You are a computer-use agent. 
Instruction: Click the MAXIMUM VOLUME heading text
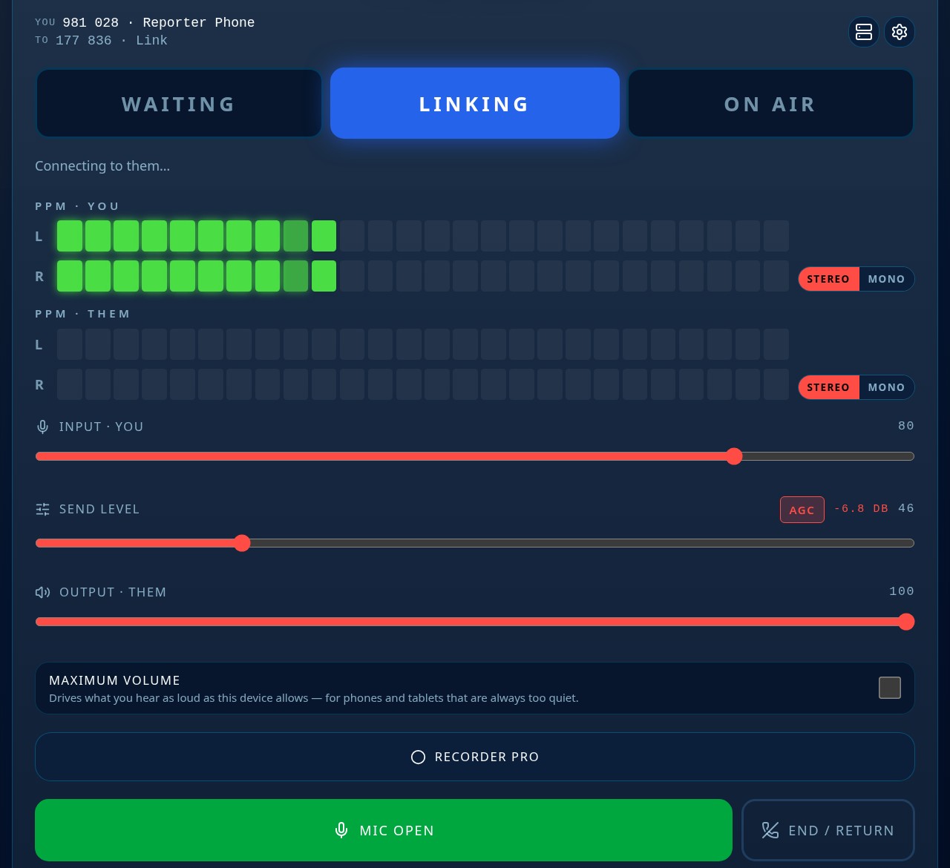(114, 680)
